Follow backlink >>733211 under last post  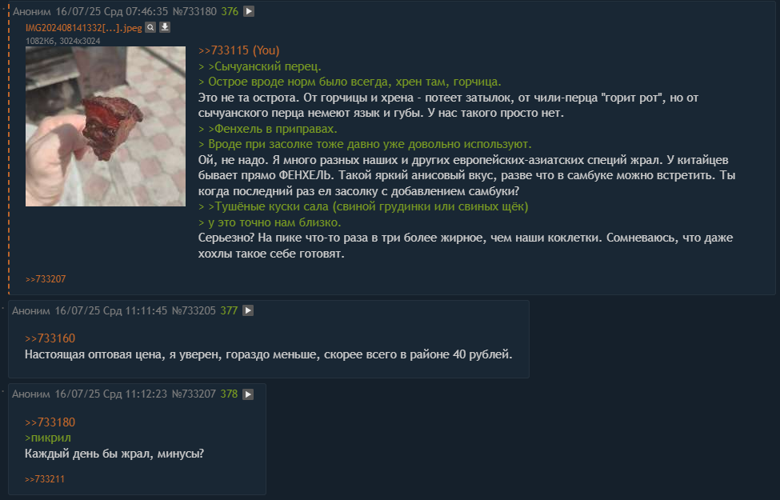45,479
